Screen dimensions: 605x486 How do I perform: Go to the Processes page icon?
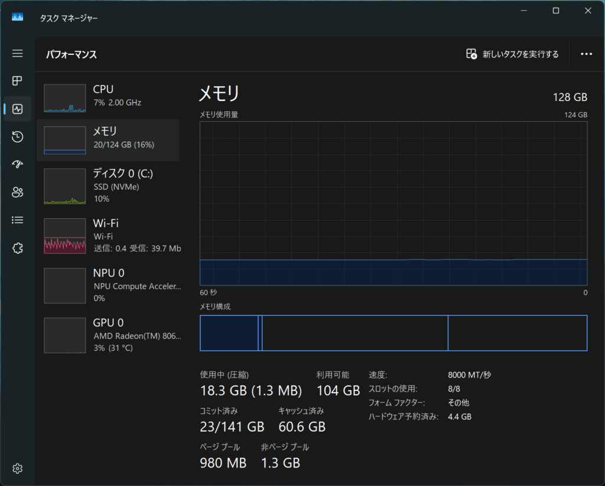[18, 81]
